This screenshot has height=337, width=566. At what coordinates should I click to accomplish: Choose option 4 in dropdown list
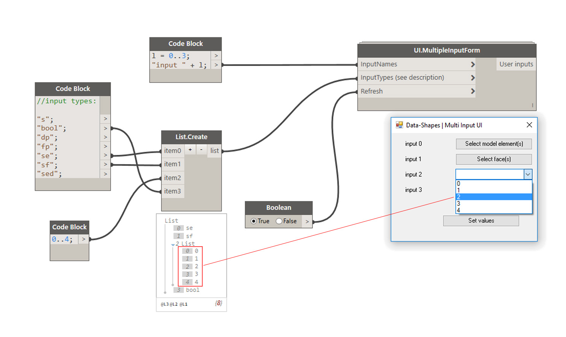493,210
